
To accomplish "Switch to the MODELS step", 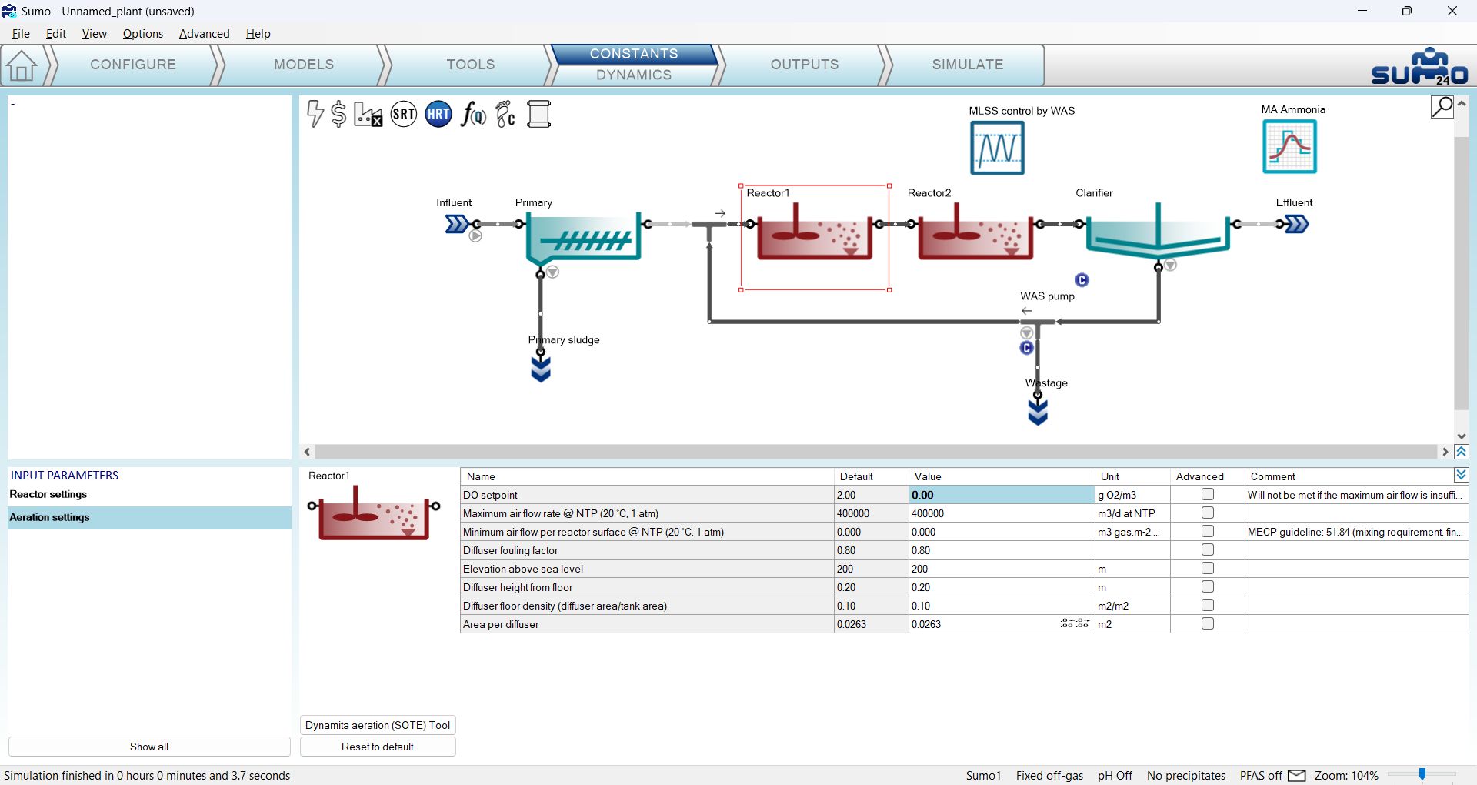I will click(x=304, y=65).
